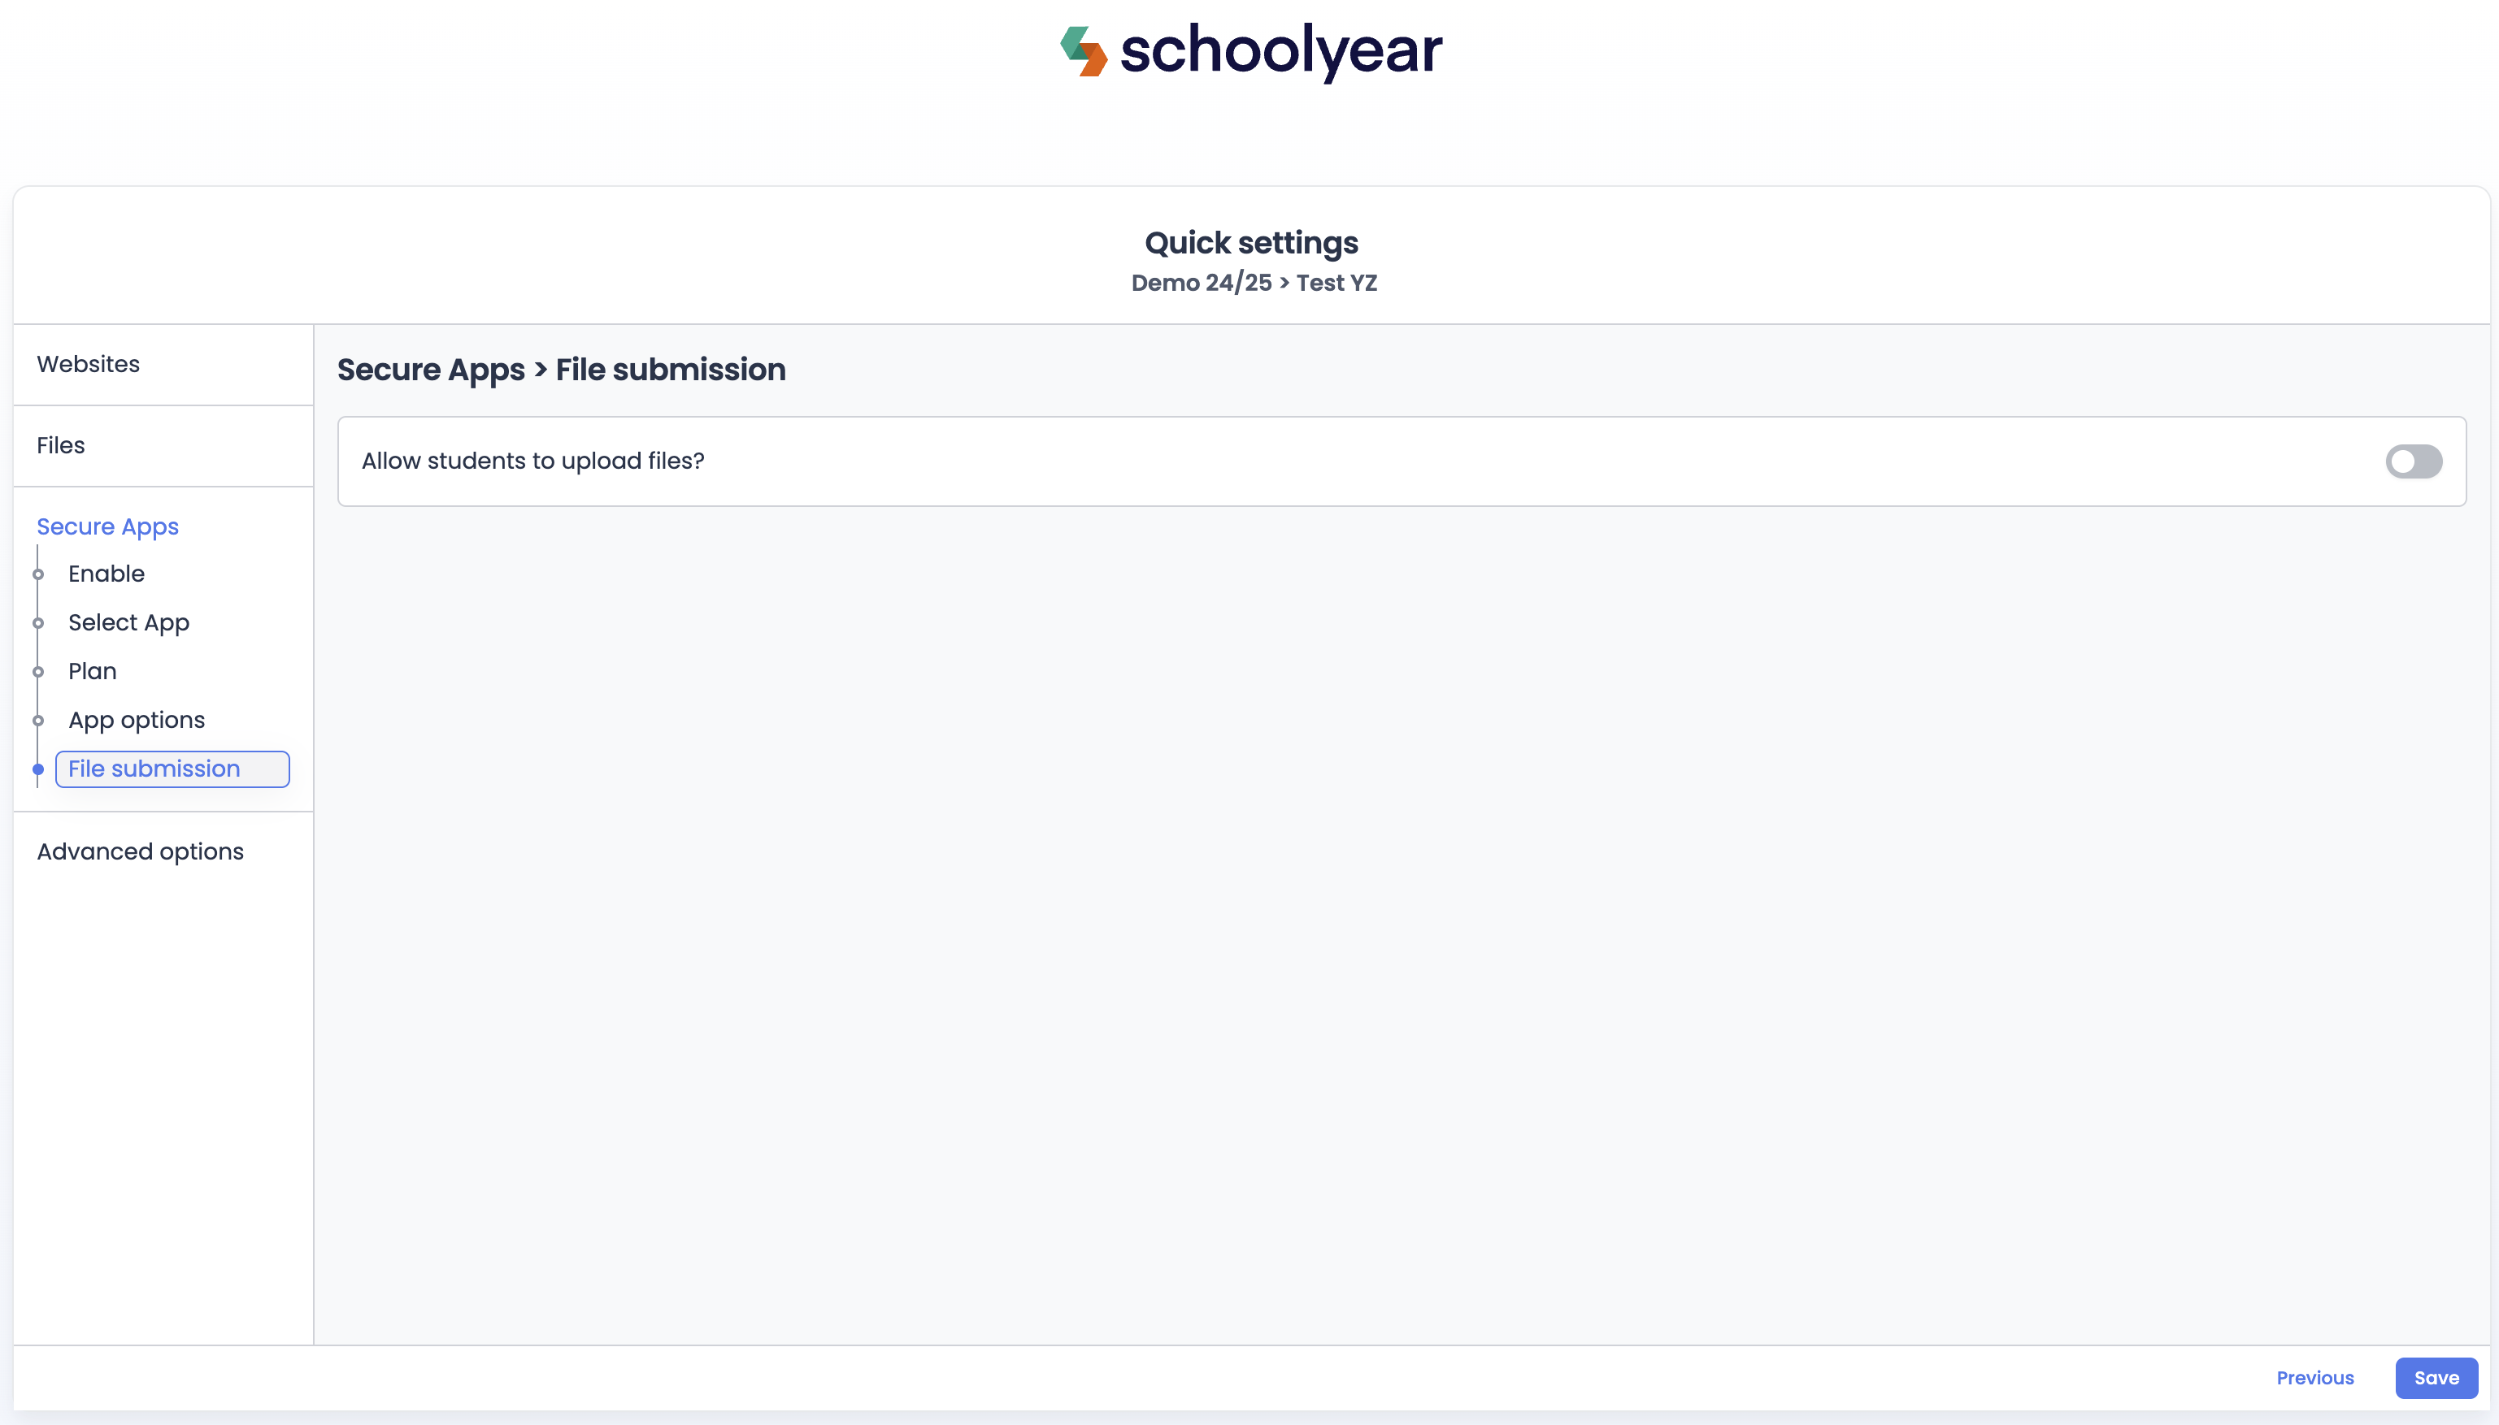Viewport: 2499px width, 1425px height.
Task: Go to the Enable step
Action: click(x=106, y=574)
